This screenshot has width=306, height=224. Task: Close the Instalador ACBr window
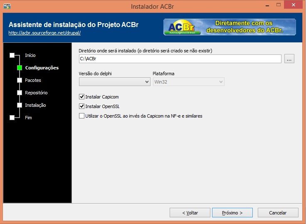293,5
